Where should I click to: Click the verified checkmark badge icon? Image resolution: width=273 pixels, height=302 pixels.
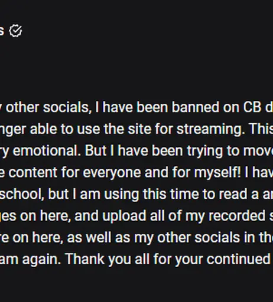15,31
